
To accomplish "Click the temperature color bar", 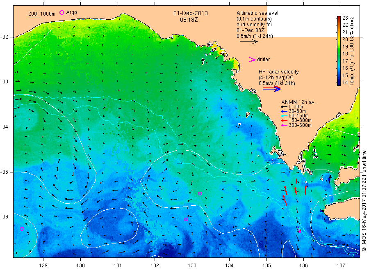I will 339,51.
